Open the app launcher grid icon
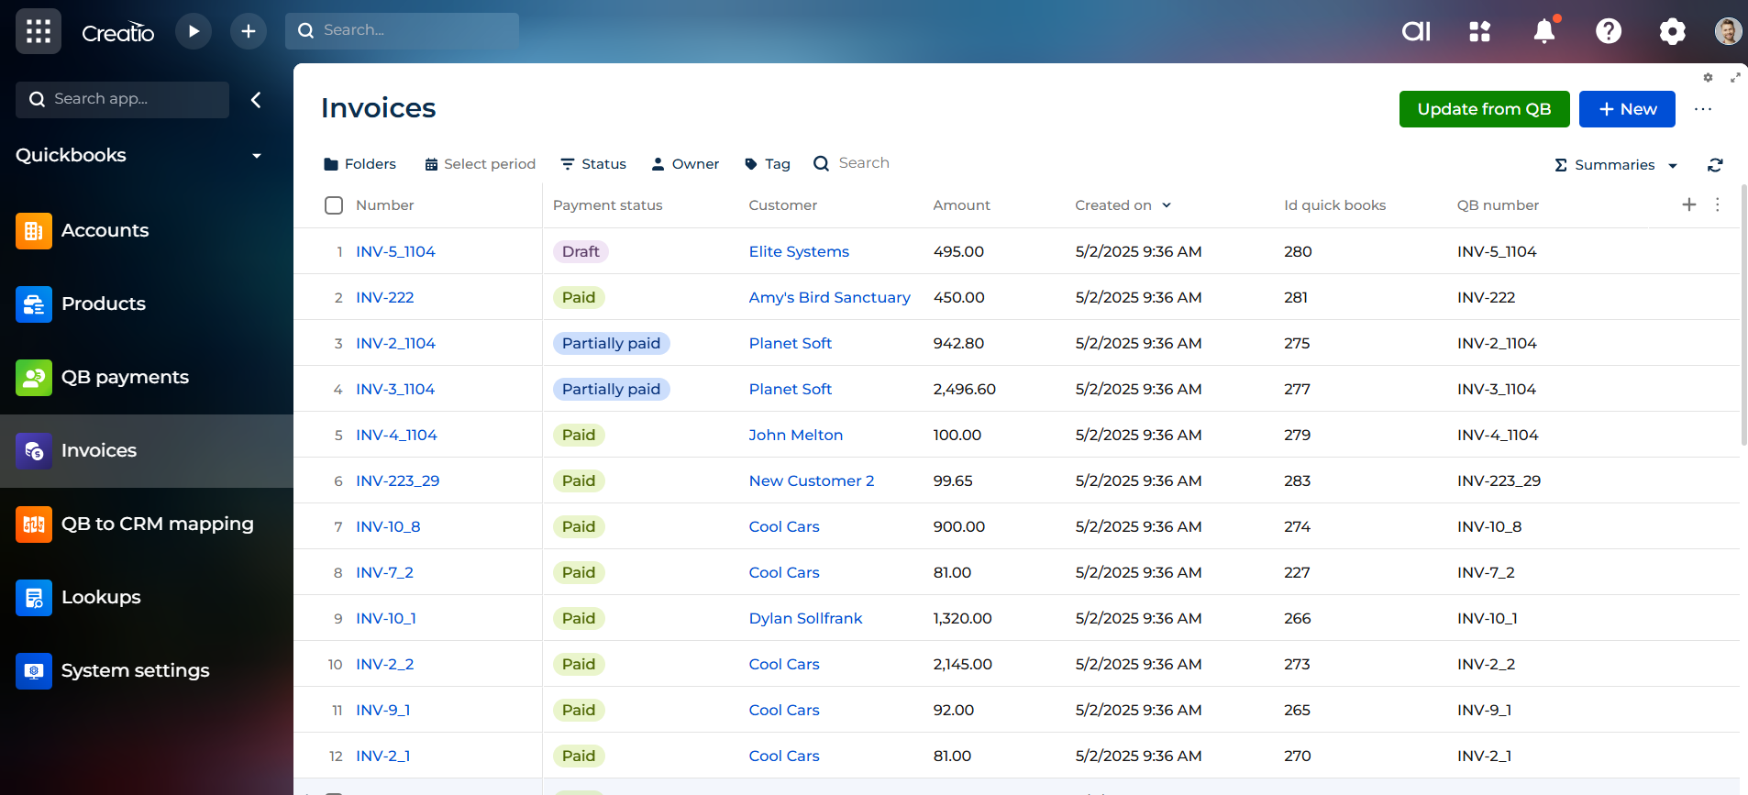This screenshot has height=795, width=1748. 38,31
